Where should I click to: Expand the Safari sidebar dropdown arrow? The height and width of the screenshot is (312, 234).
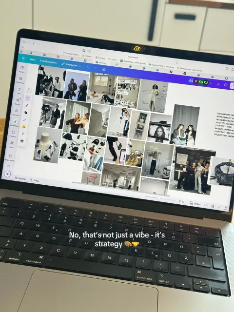pos(29,42)
